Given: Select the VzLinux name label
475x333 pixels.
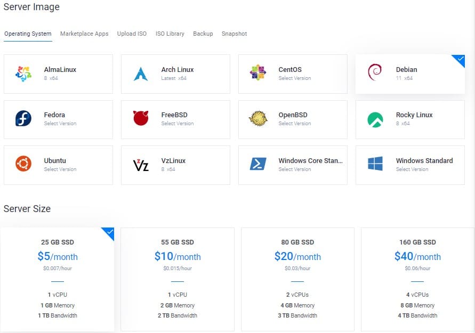Looking at the screenshot, I should pyautogui.click(x=173, y=161).
